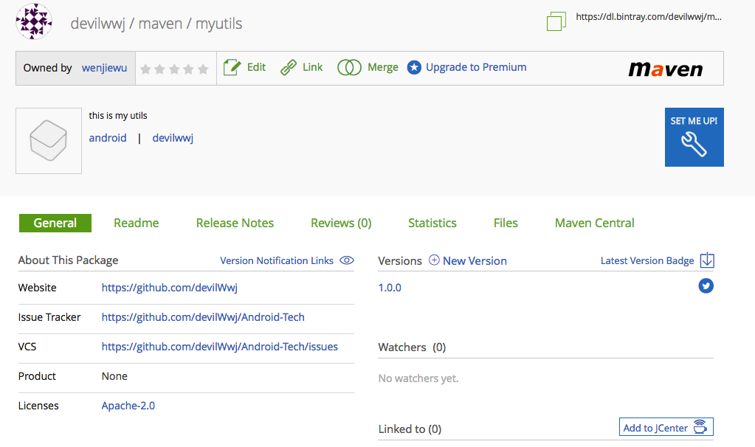Click the Merge circles icon
Viewport: 755px width, 447px height.
[x=348, y=68]
